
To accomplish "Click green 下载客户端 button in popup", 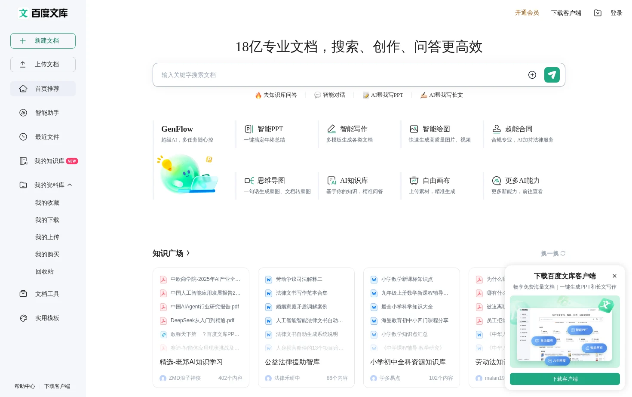I will [565, 379].
